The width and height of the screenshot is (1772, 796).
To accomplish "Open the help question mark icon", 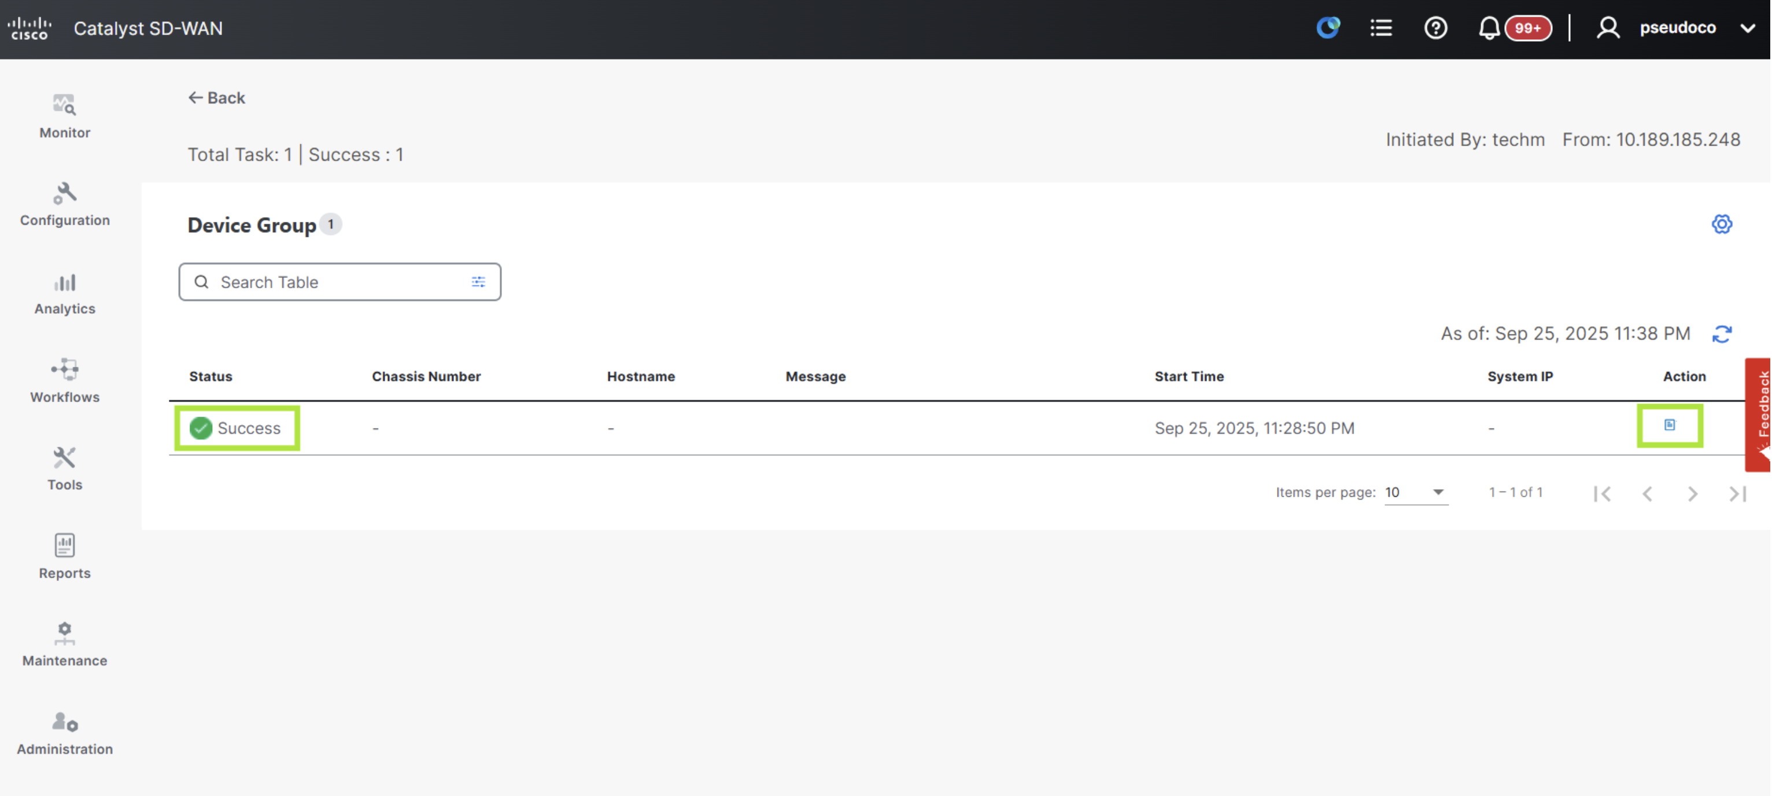I will (x=1435, y=28).
